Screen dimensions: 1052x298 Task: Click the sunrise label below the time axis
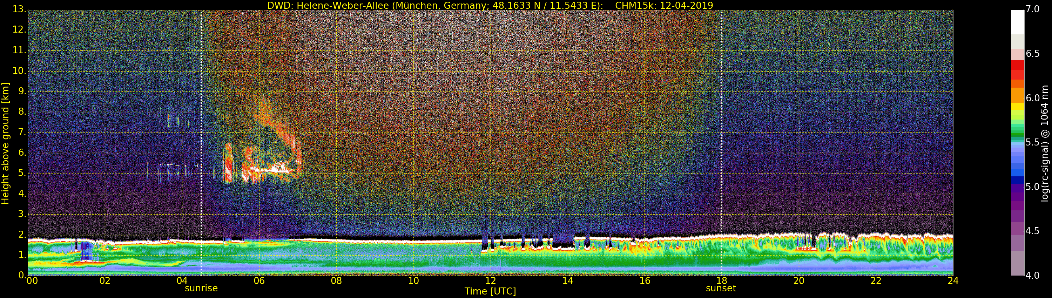201,288
